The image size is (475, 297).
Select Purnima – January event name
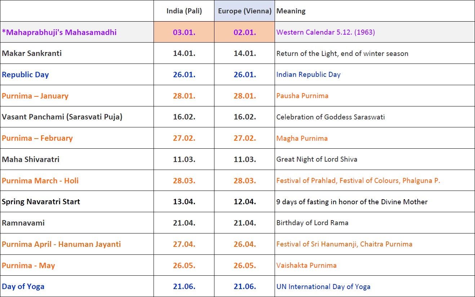coord(35,96)
